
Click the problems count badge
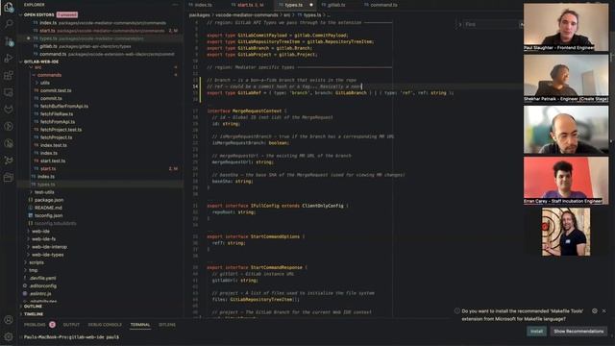pyautogui.click(x=52, y=325)
